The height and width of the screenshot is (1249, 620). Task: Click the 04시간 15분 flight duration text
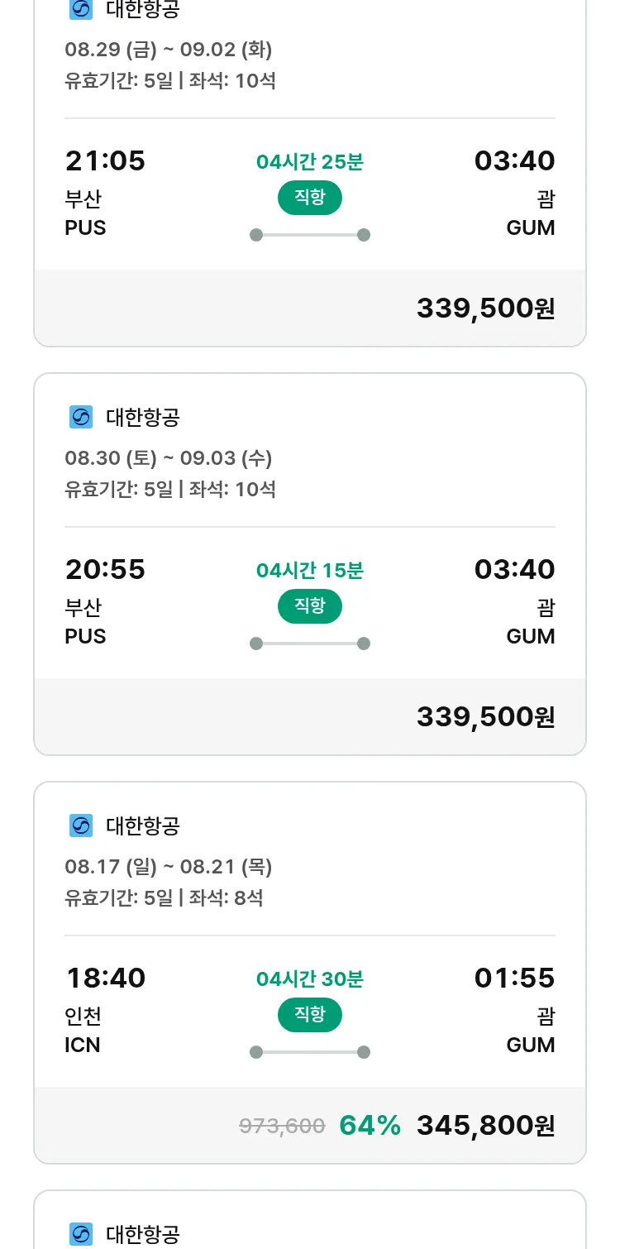click(309, 571)
